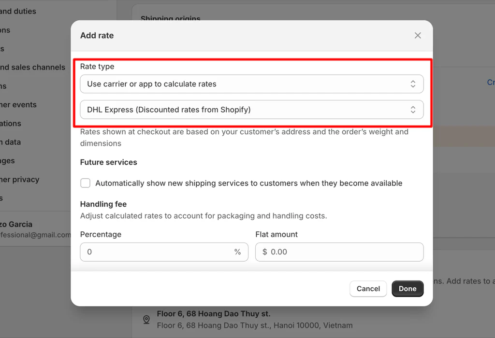
Task: Click the 'Adjust calculated rates' description text
Action: point(204,216)
